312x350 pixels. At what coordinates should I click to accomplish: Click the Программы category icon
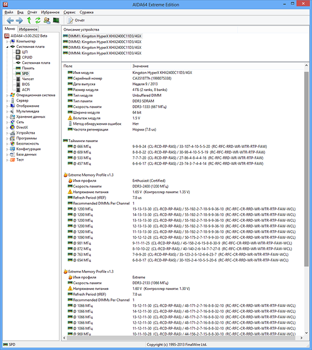12,138
